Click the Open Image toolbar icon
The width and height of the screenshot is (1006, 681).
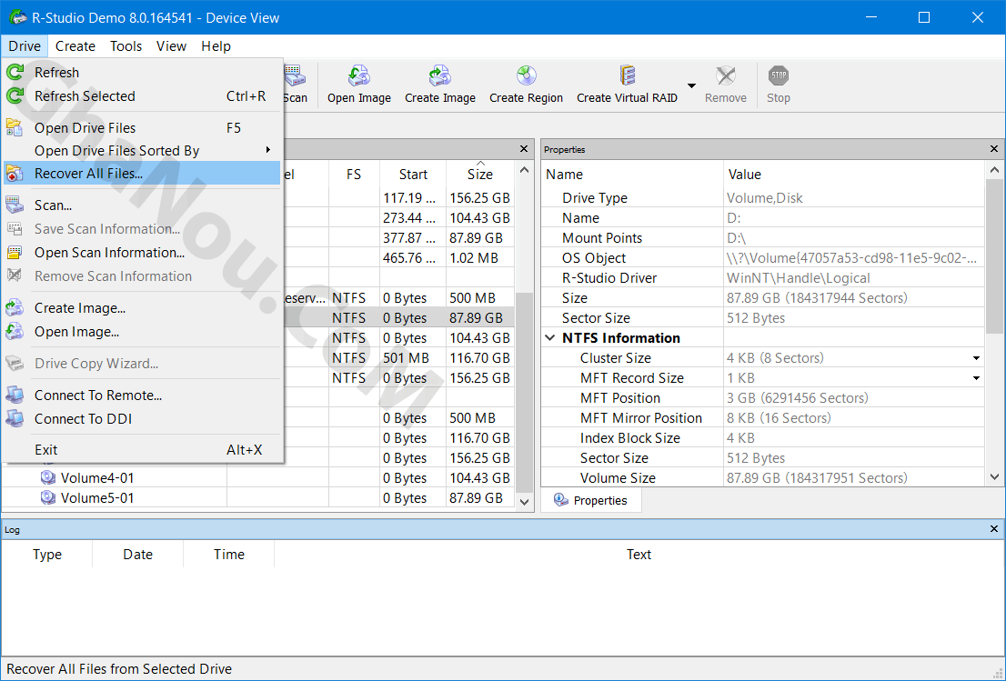(x=358, y=76)
